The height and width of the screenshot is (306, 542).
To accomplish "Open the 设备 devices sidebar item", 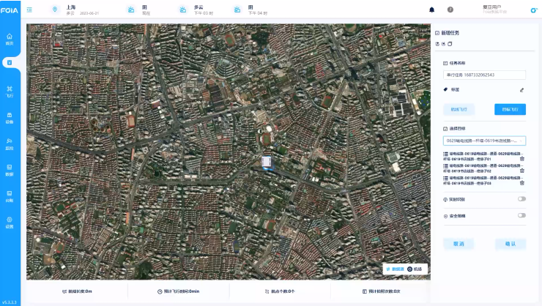I will pyautogui.click(x=10, y=117).
